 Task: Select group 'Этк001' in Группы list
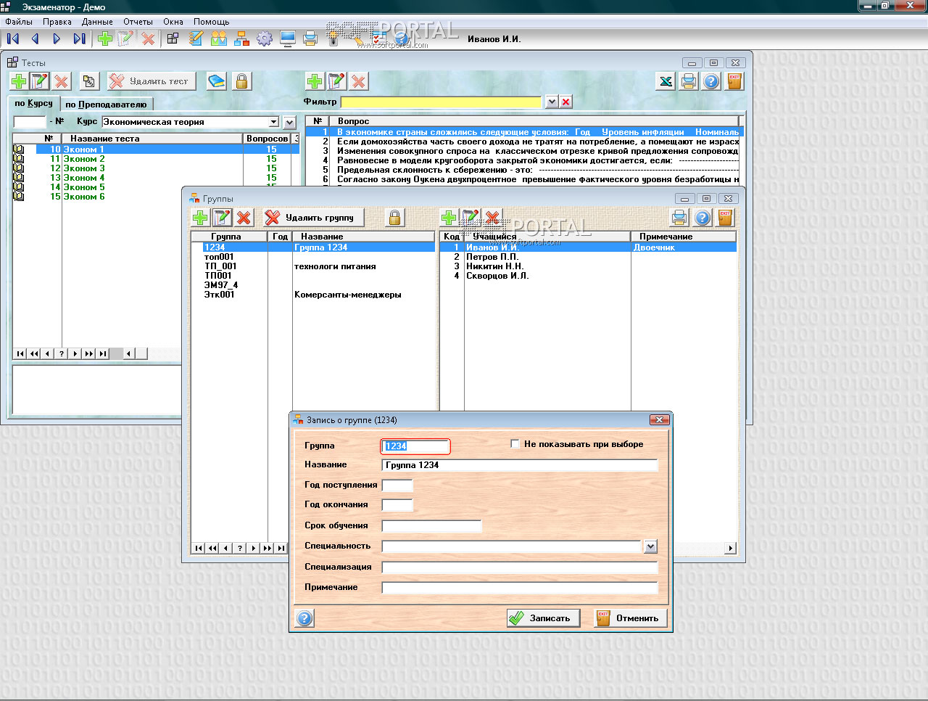[312, 295]
